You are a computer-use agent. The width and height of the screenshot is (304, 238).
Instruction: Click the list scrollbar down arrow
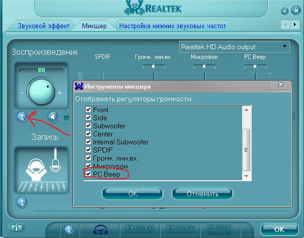tap(247, 176)
